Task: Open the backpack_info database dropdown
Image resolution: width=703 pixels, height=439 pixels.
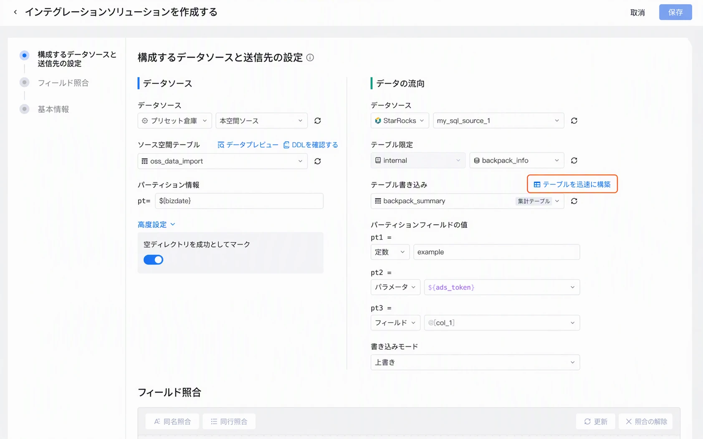Action: 517,161
